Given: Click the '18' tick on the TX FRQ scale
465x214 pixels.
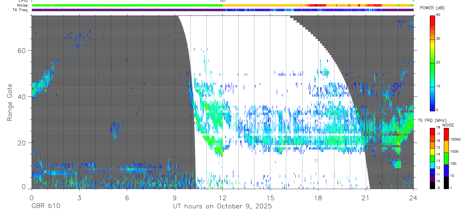Looking at the screenshot, I should point(438,127).
